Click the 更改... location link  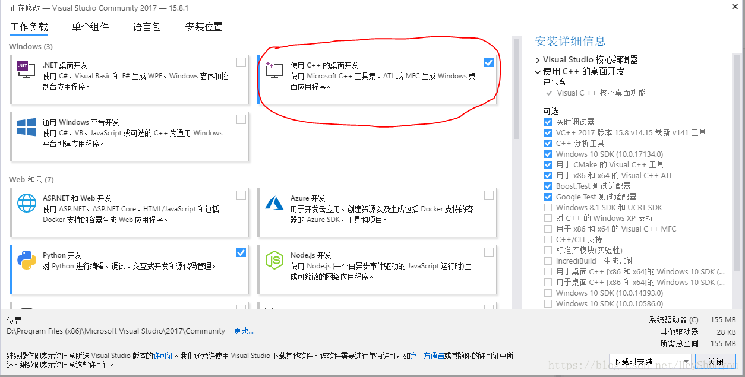(244, 331)
